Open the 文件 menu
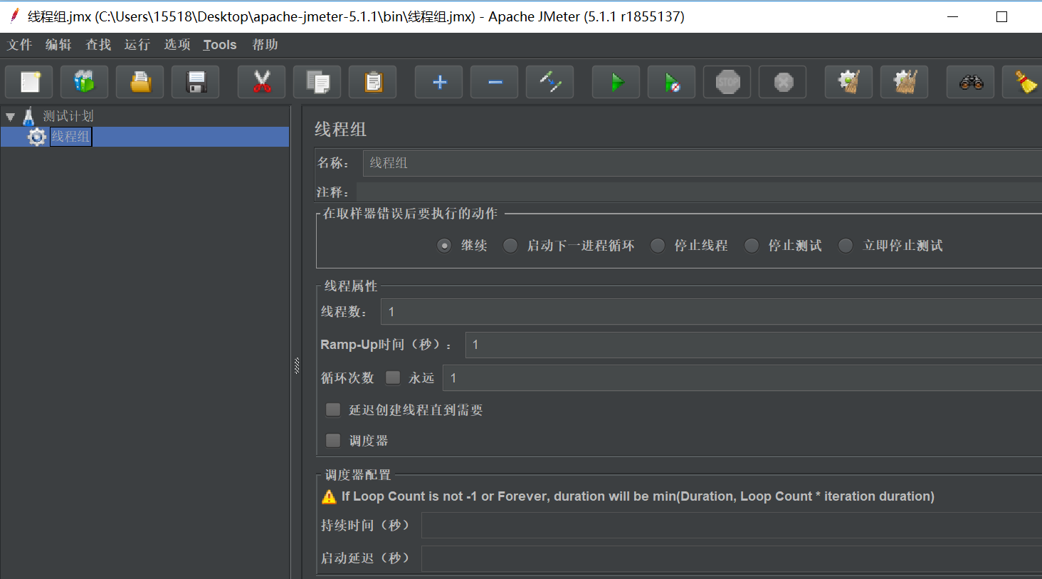1042x579 pixels. coord(20,45)
